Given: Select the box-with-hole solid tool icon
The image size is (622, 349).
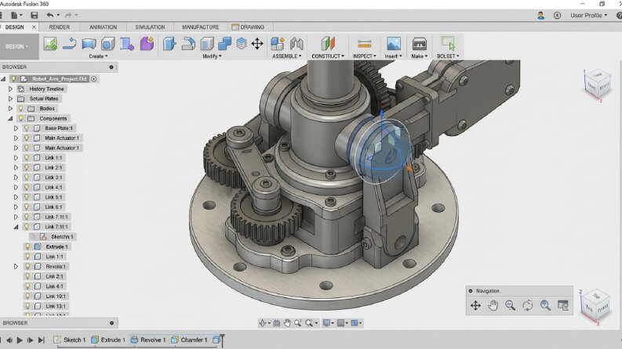Looking at the screenshot, I should pos(108,44).
